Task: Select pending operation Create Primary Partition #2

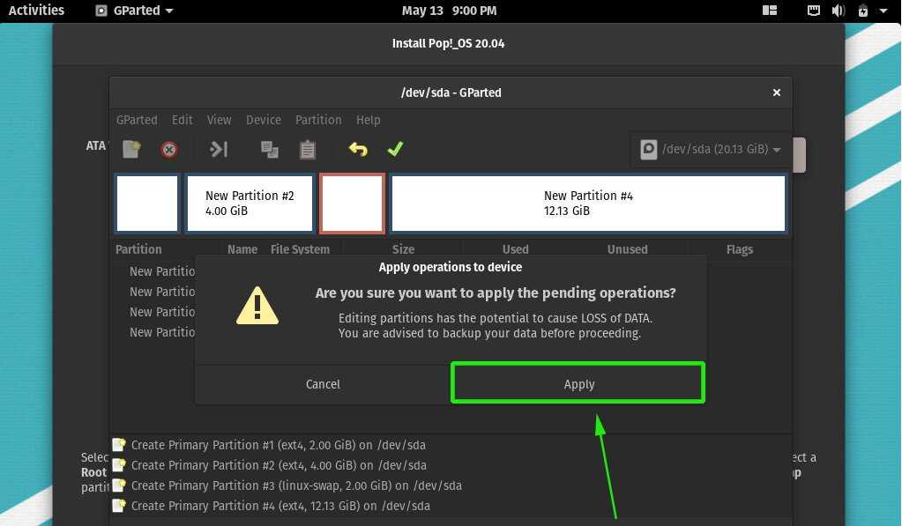Action: [279, 465]
